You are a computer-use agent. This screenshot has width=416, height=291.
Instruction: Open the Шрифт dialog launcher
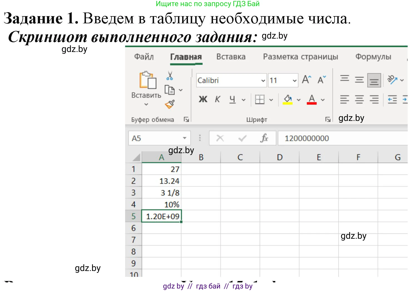click(328, 119)
